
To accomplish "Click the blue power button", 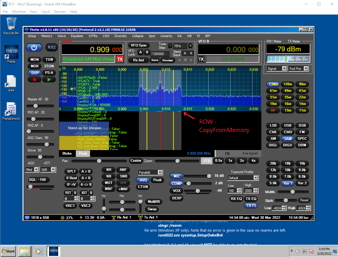I will [34, 48].
